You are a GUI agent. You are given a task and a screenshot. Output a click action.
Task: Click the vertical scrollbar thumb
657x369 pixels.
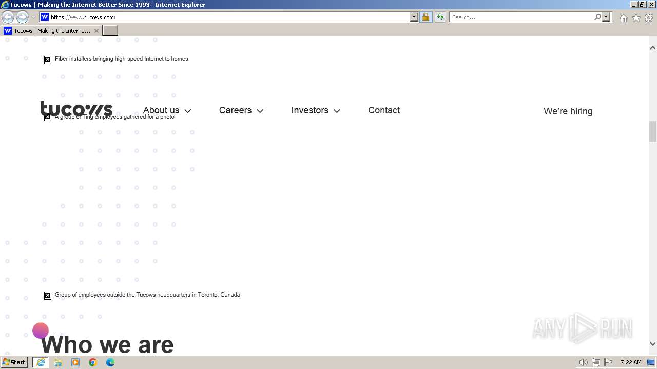pyautogui.click(x=653, y=132)
